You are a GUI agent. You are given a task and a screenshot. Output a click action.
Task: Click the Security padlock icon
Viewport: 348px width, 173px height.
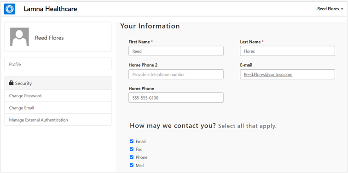pos(11,83)
